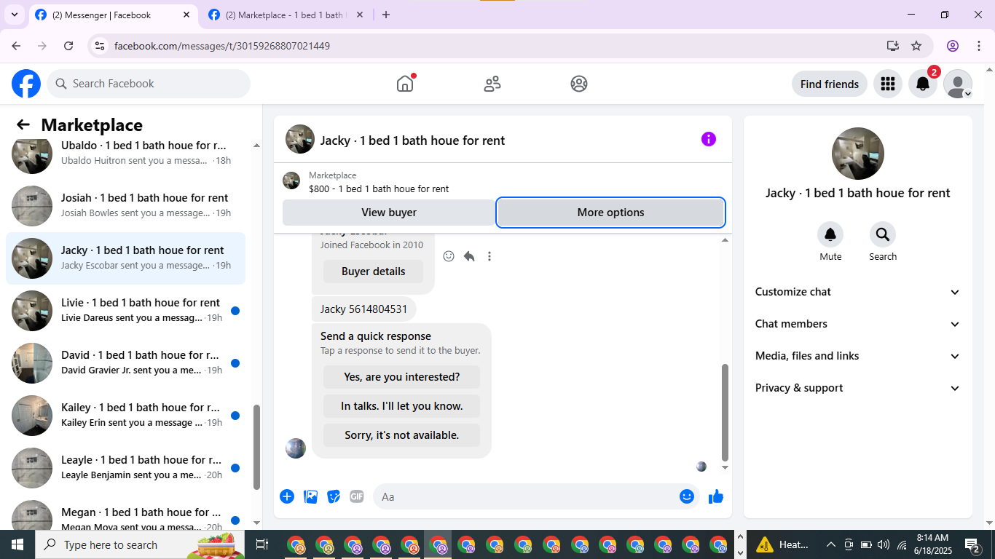Open David's conversation
This screenshot has height=559, width=995.
[x=125, y=363]
